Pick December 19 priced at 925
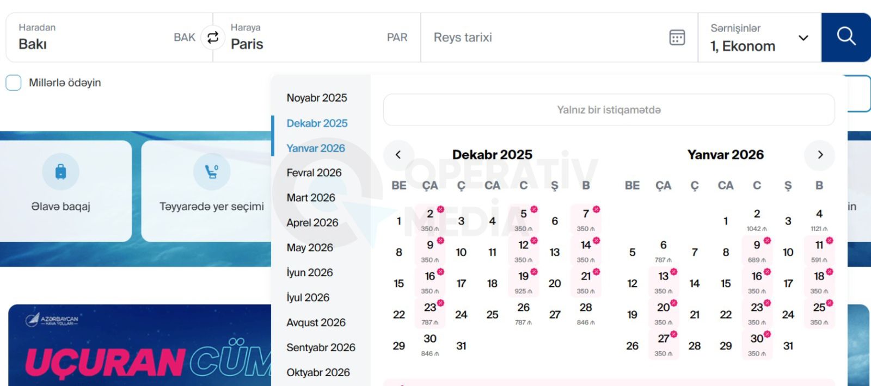Image resolution: width=871 pixels, height=386 pixels. click(x=524, y=282)
